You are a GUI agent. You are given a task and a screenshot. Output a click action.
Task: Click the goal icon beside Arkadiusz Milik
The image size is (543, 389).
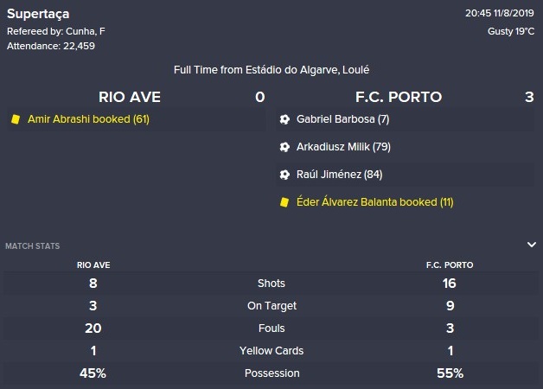284,147
